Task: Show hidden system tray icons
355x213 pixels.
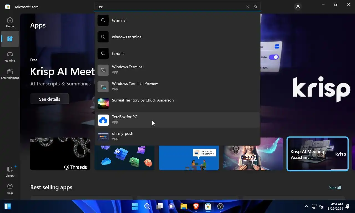Action: pyautogui.click(x=306, y=206)
